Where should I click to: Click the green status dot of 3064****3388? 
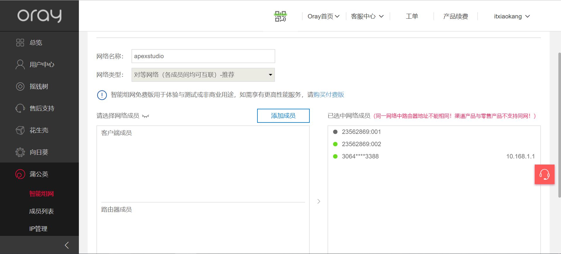335,156
